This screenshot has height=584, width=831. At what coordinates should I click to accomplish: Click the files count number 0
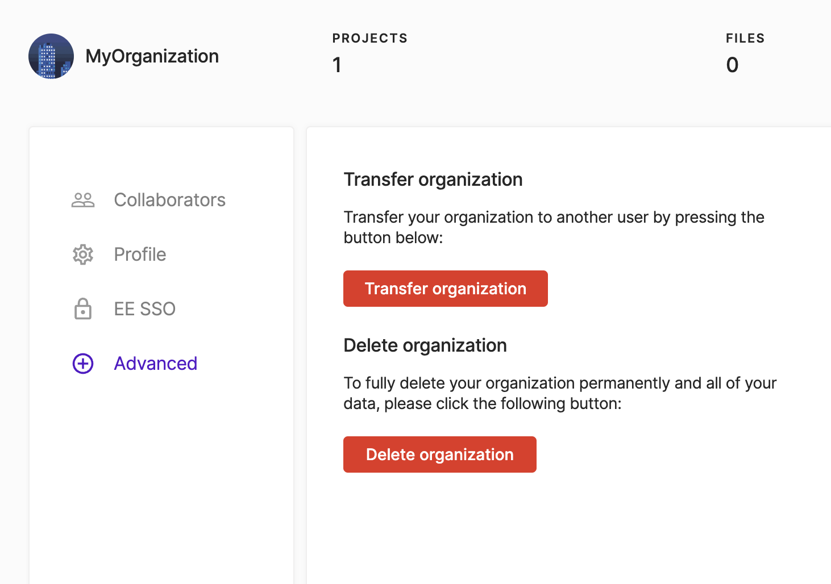coord(733,65)
